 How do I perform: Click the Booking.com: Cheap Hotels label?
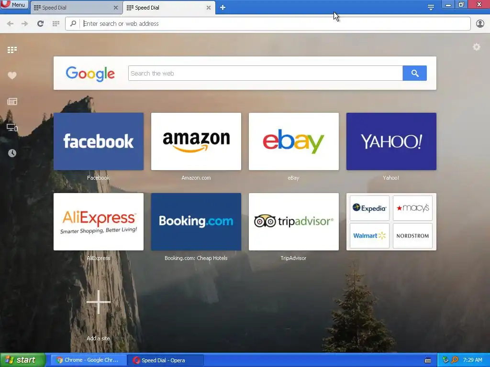196,258
